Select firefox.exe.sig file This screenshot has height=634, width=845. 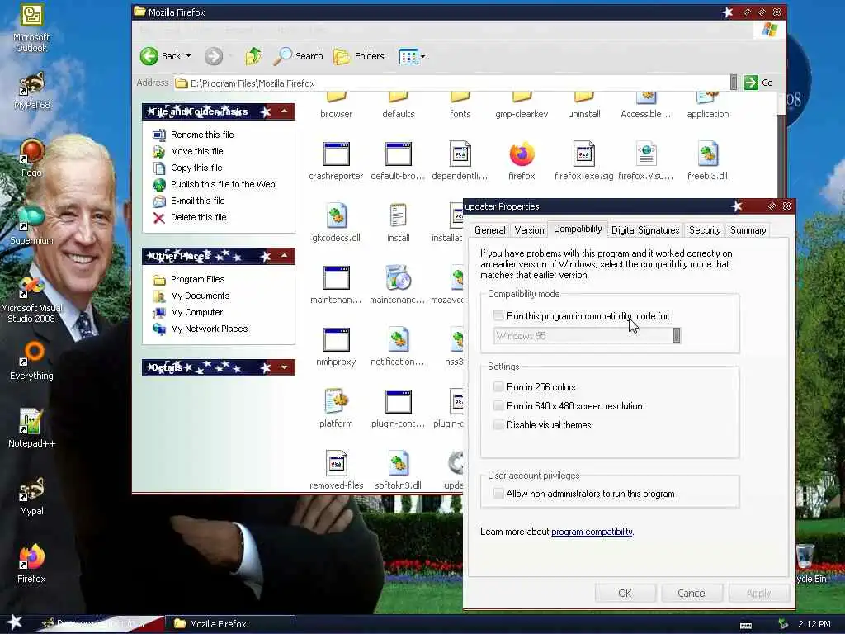tap(583, 161)
